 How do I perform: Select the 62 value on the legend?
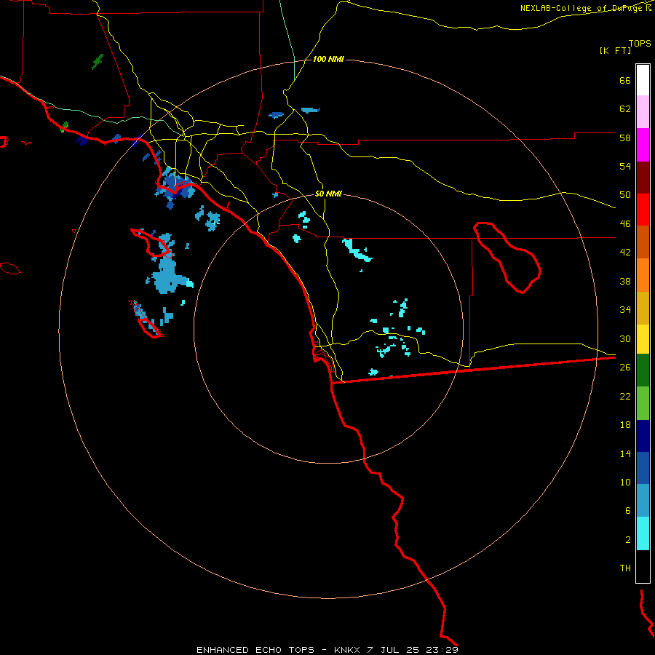625,109
